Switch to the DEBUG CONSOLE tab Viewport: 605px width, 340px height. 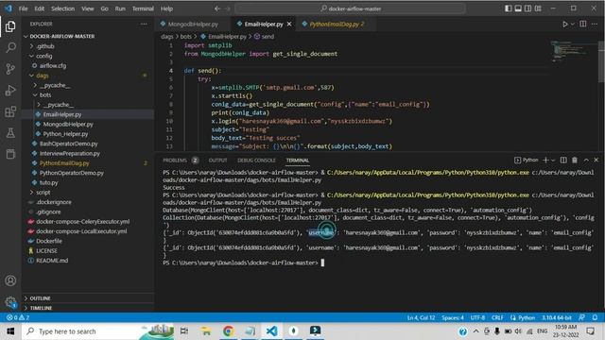point(256,160)
